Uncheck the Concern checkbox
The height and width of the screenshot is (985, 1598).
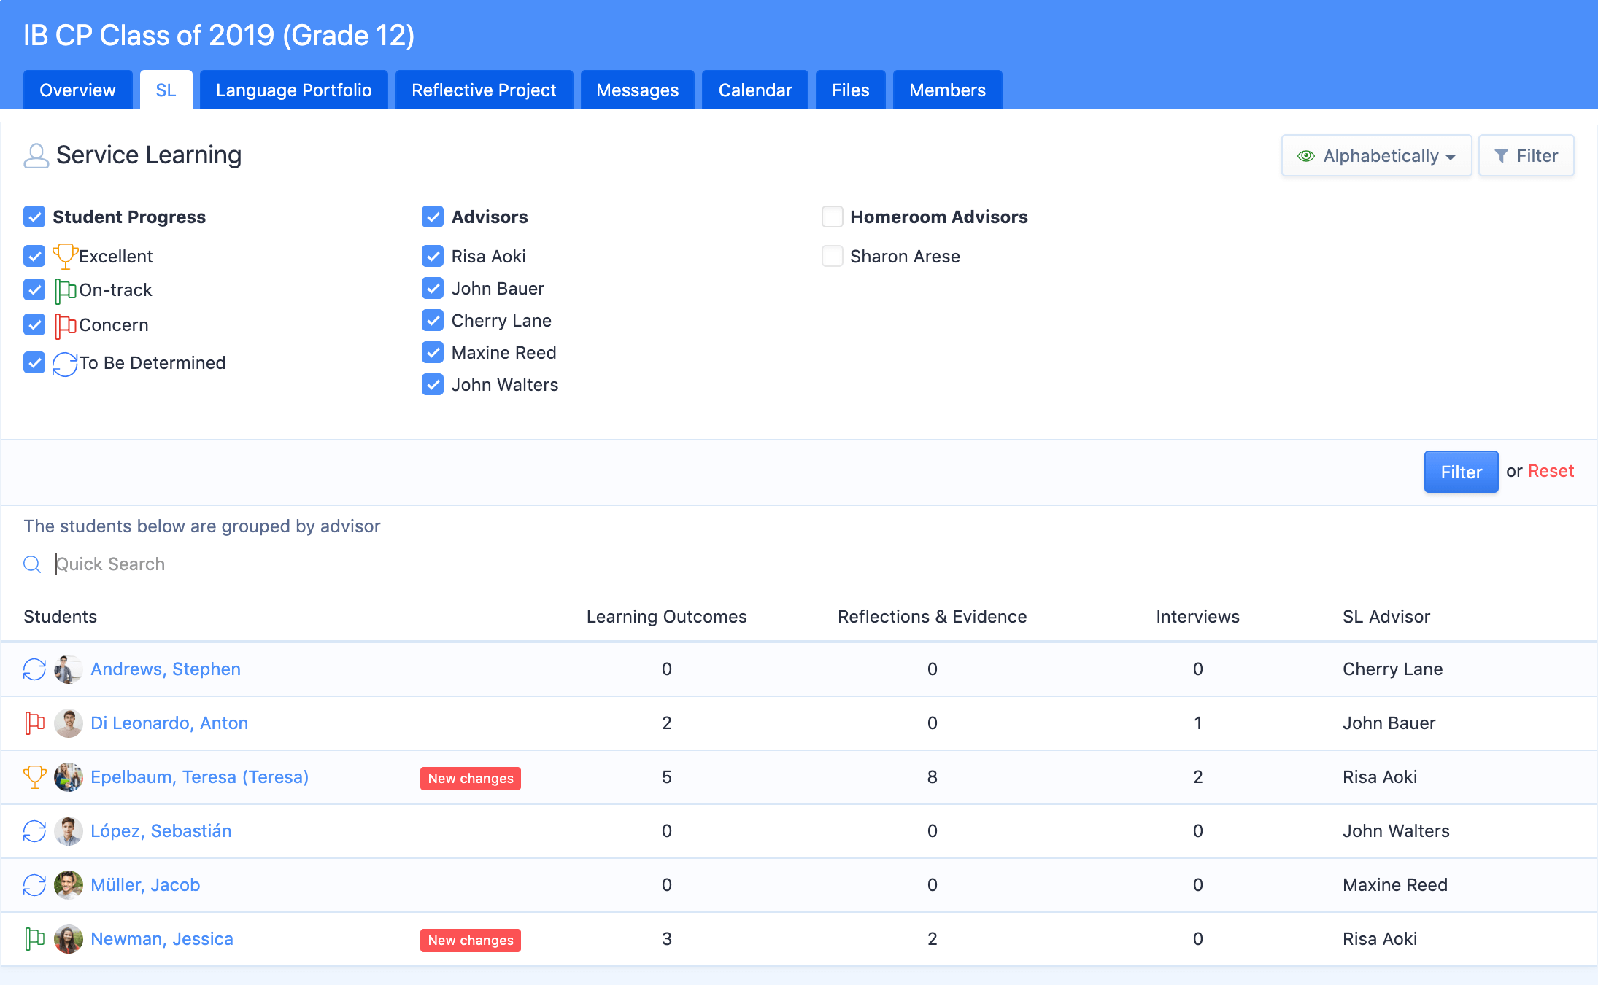pyautogui.click(x=34, y=324)
